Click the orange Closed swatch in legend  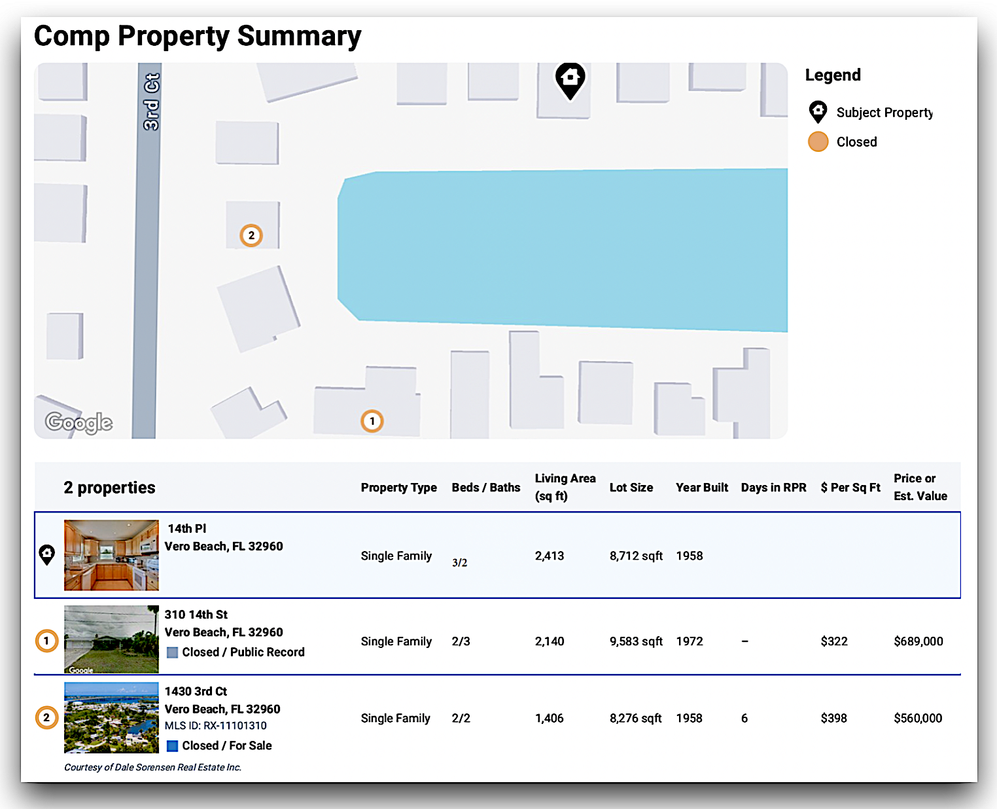[818, 141]
